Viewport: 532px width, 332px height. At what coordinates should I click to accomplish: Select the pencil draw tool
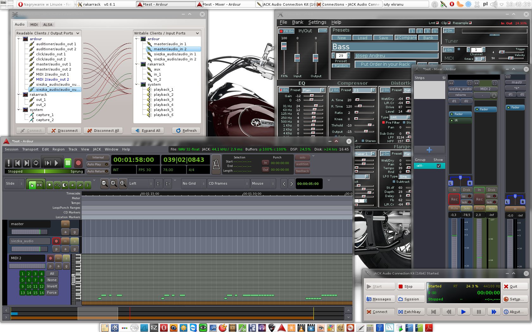click(x=80, y=185)
